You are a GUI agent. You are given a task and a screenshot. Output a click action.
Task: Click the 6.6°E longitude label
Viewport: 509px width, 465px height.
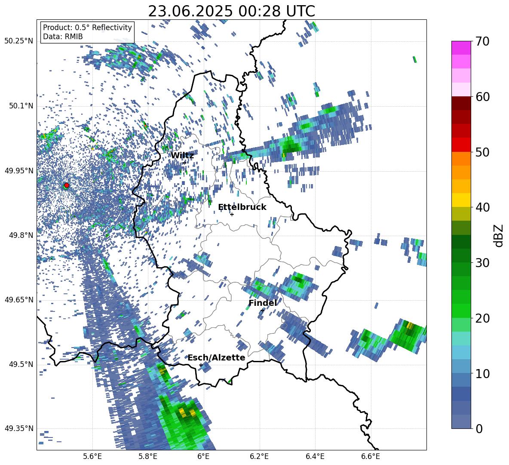pos(371,456)
